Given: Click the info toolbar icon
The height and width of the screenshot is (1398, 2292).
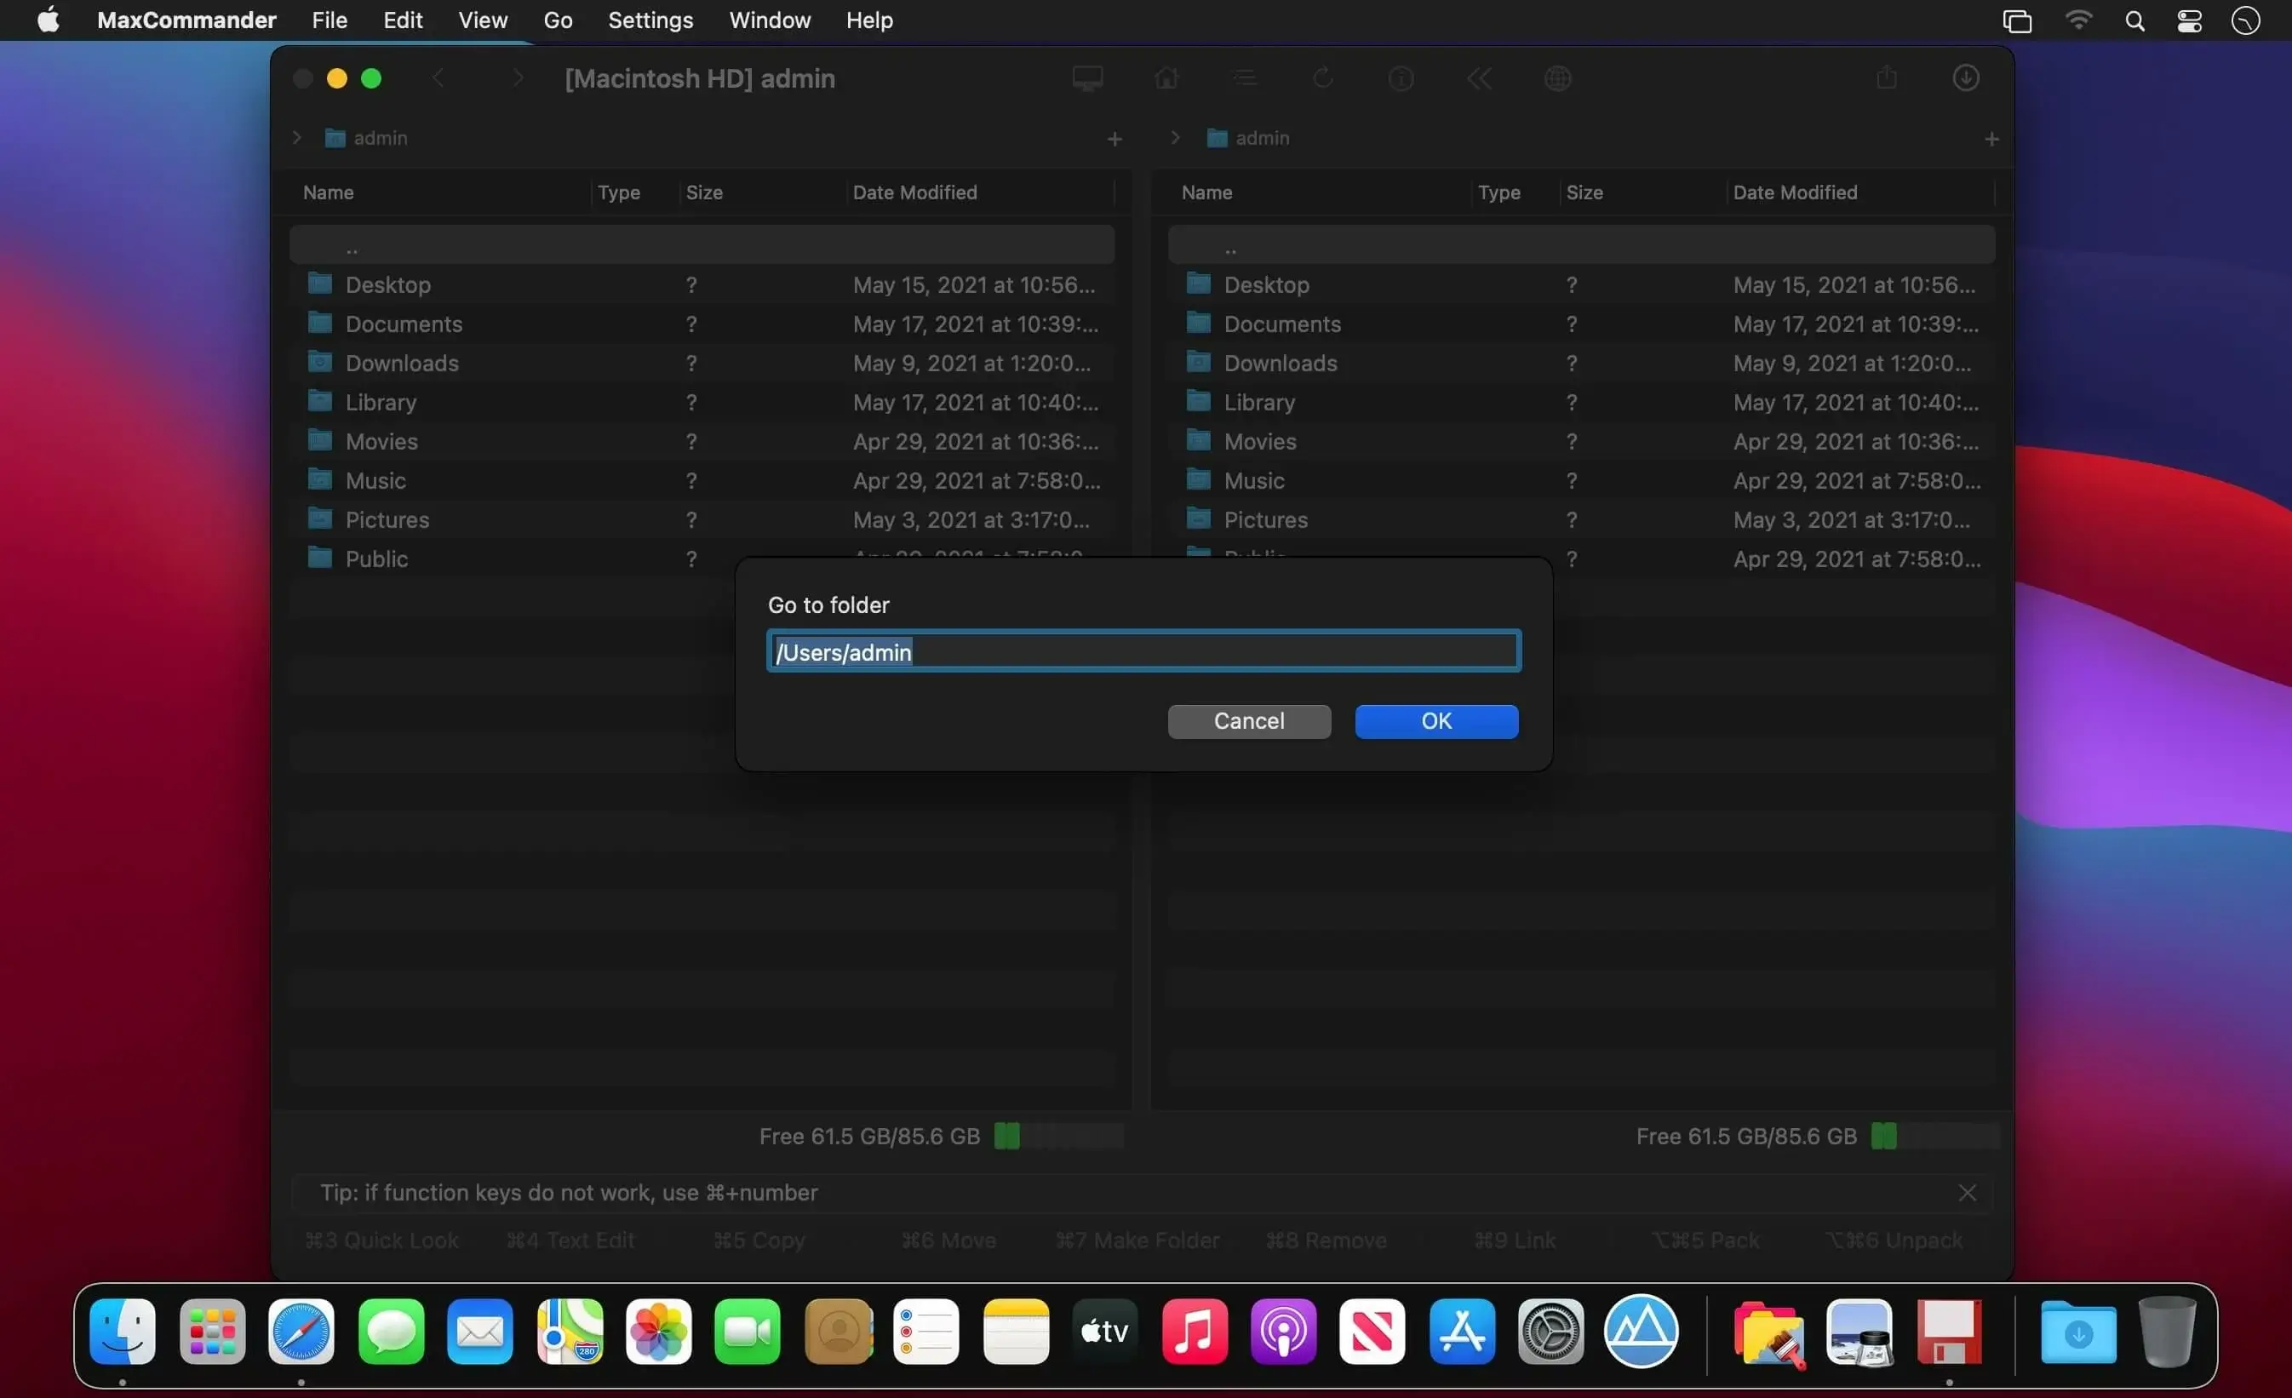Looking at the screenshot, I should click(1401, 78).
